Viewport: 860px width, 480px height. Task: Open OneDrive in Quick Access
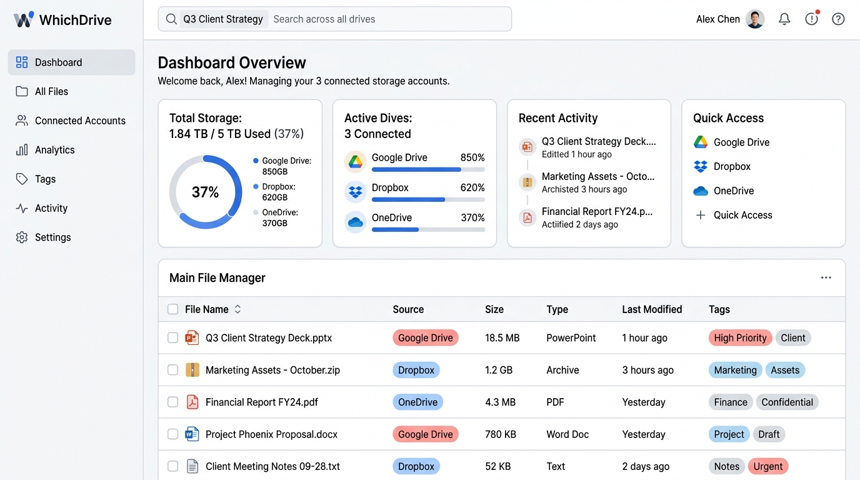pos(724,191)
